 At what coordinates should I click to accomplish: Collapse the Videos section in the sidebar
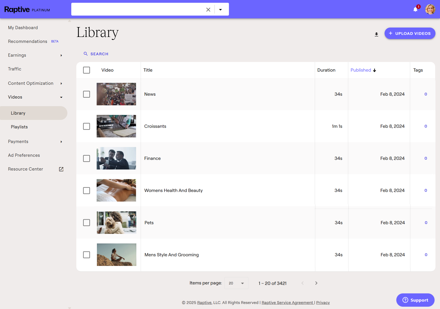click(x=61, y=97)
